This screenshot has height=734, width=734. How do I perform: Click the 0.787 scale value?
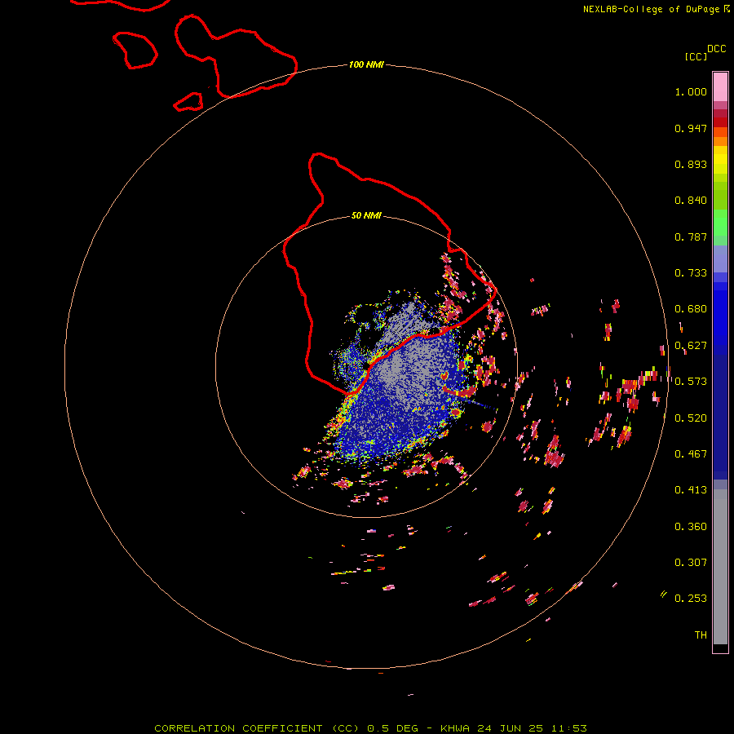691,237
